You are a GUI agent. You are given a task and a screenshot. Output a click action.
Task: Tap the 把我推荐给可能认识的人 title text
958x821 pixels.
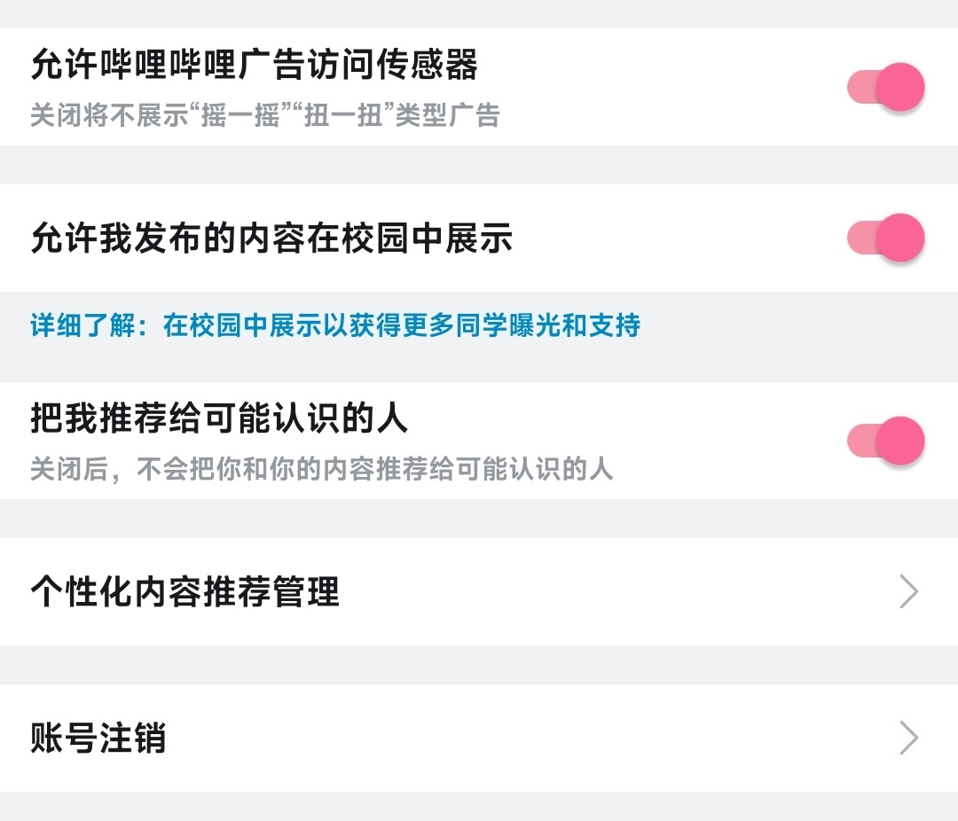pos(219,418)
